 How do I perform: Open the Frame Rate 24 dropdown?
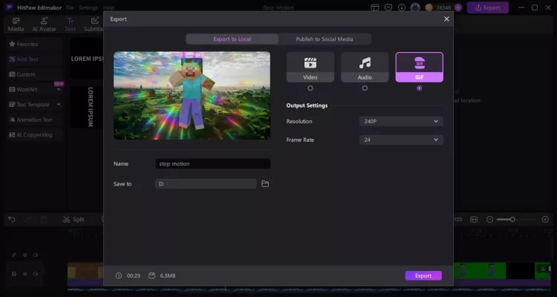[x=401, y=140]
